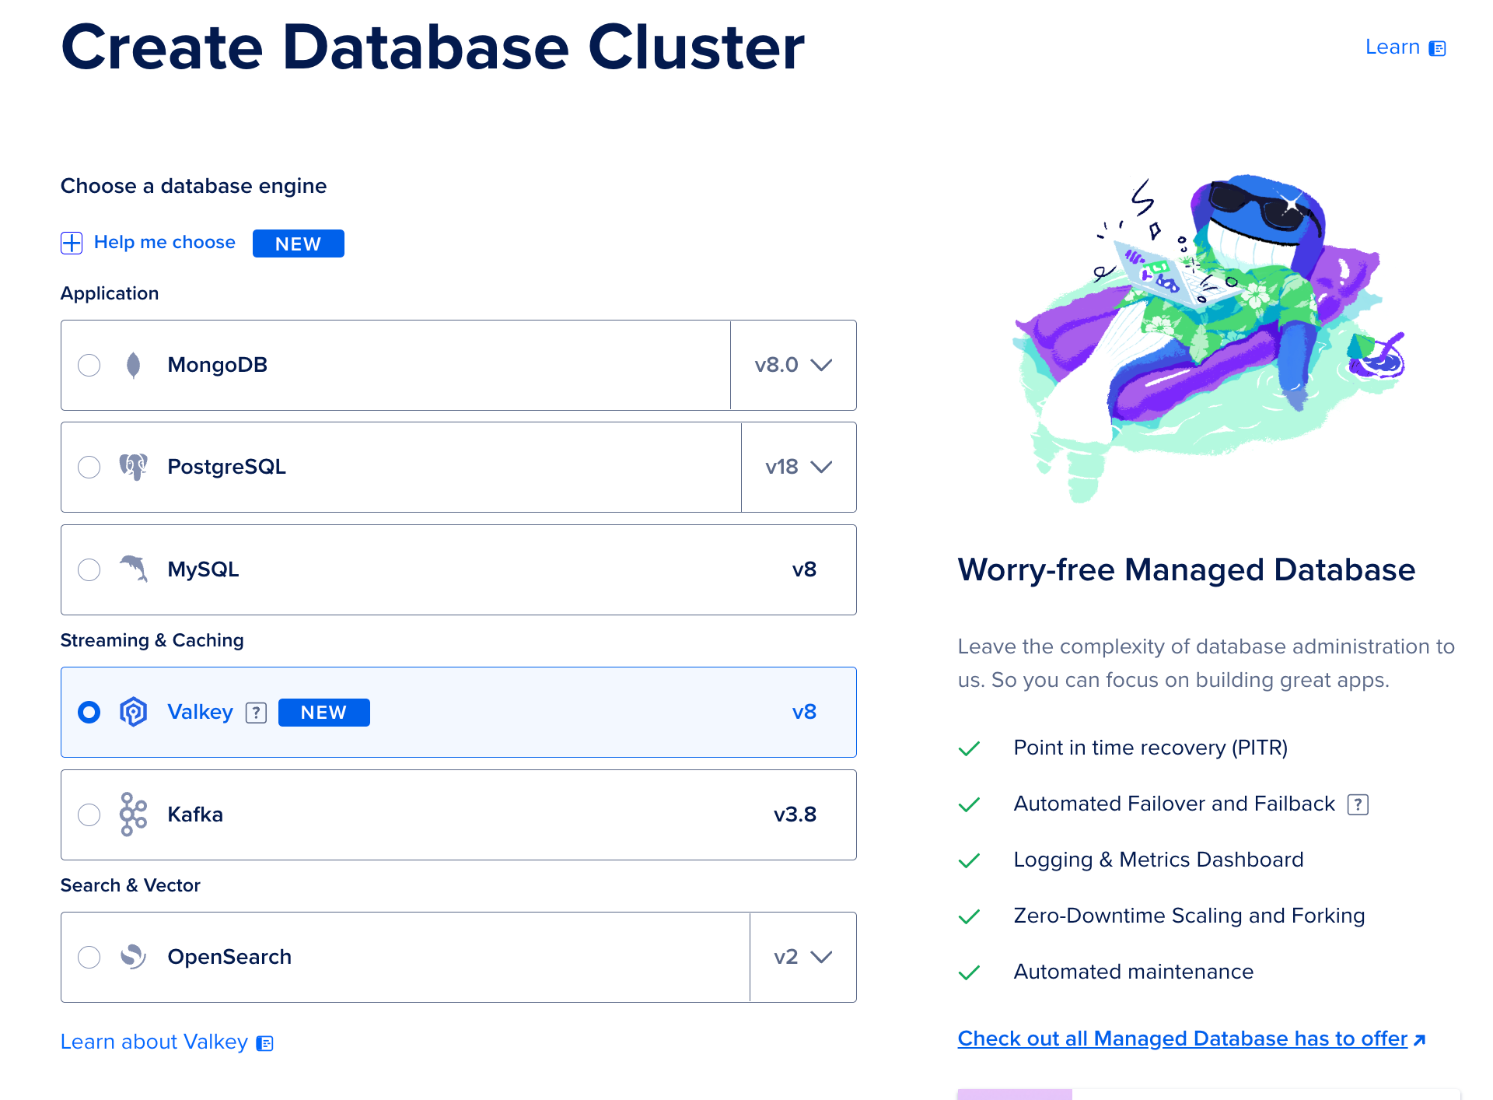1493x1100 pixels.
Task: Open the OpenSearch v2 version dropdown
Action: coord(802,957)
